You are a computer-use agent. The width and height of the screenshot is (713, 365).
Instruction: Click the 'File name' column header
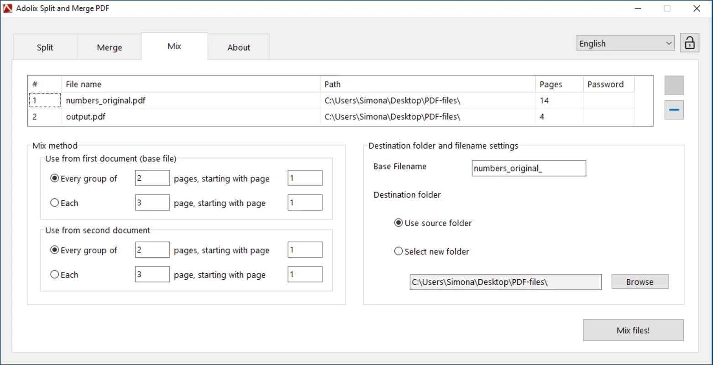pyautogui.click(x=191, y=84)
